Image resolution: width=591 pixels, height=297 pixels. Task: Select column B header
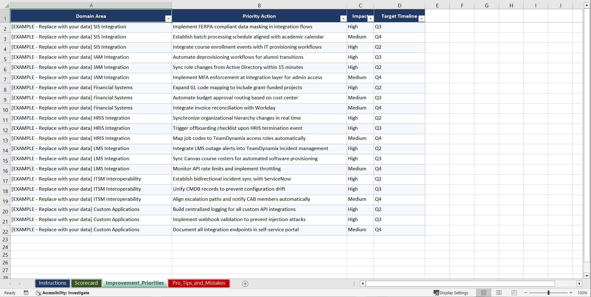[259, 5]
